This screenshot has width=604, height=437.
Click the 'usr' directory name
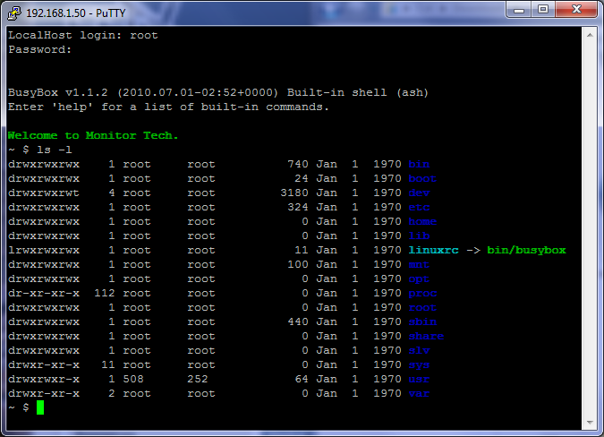tap(419, 380)
